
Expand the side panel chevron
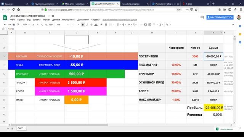[x=240, y=128]
